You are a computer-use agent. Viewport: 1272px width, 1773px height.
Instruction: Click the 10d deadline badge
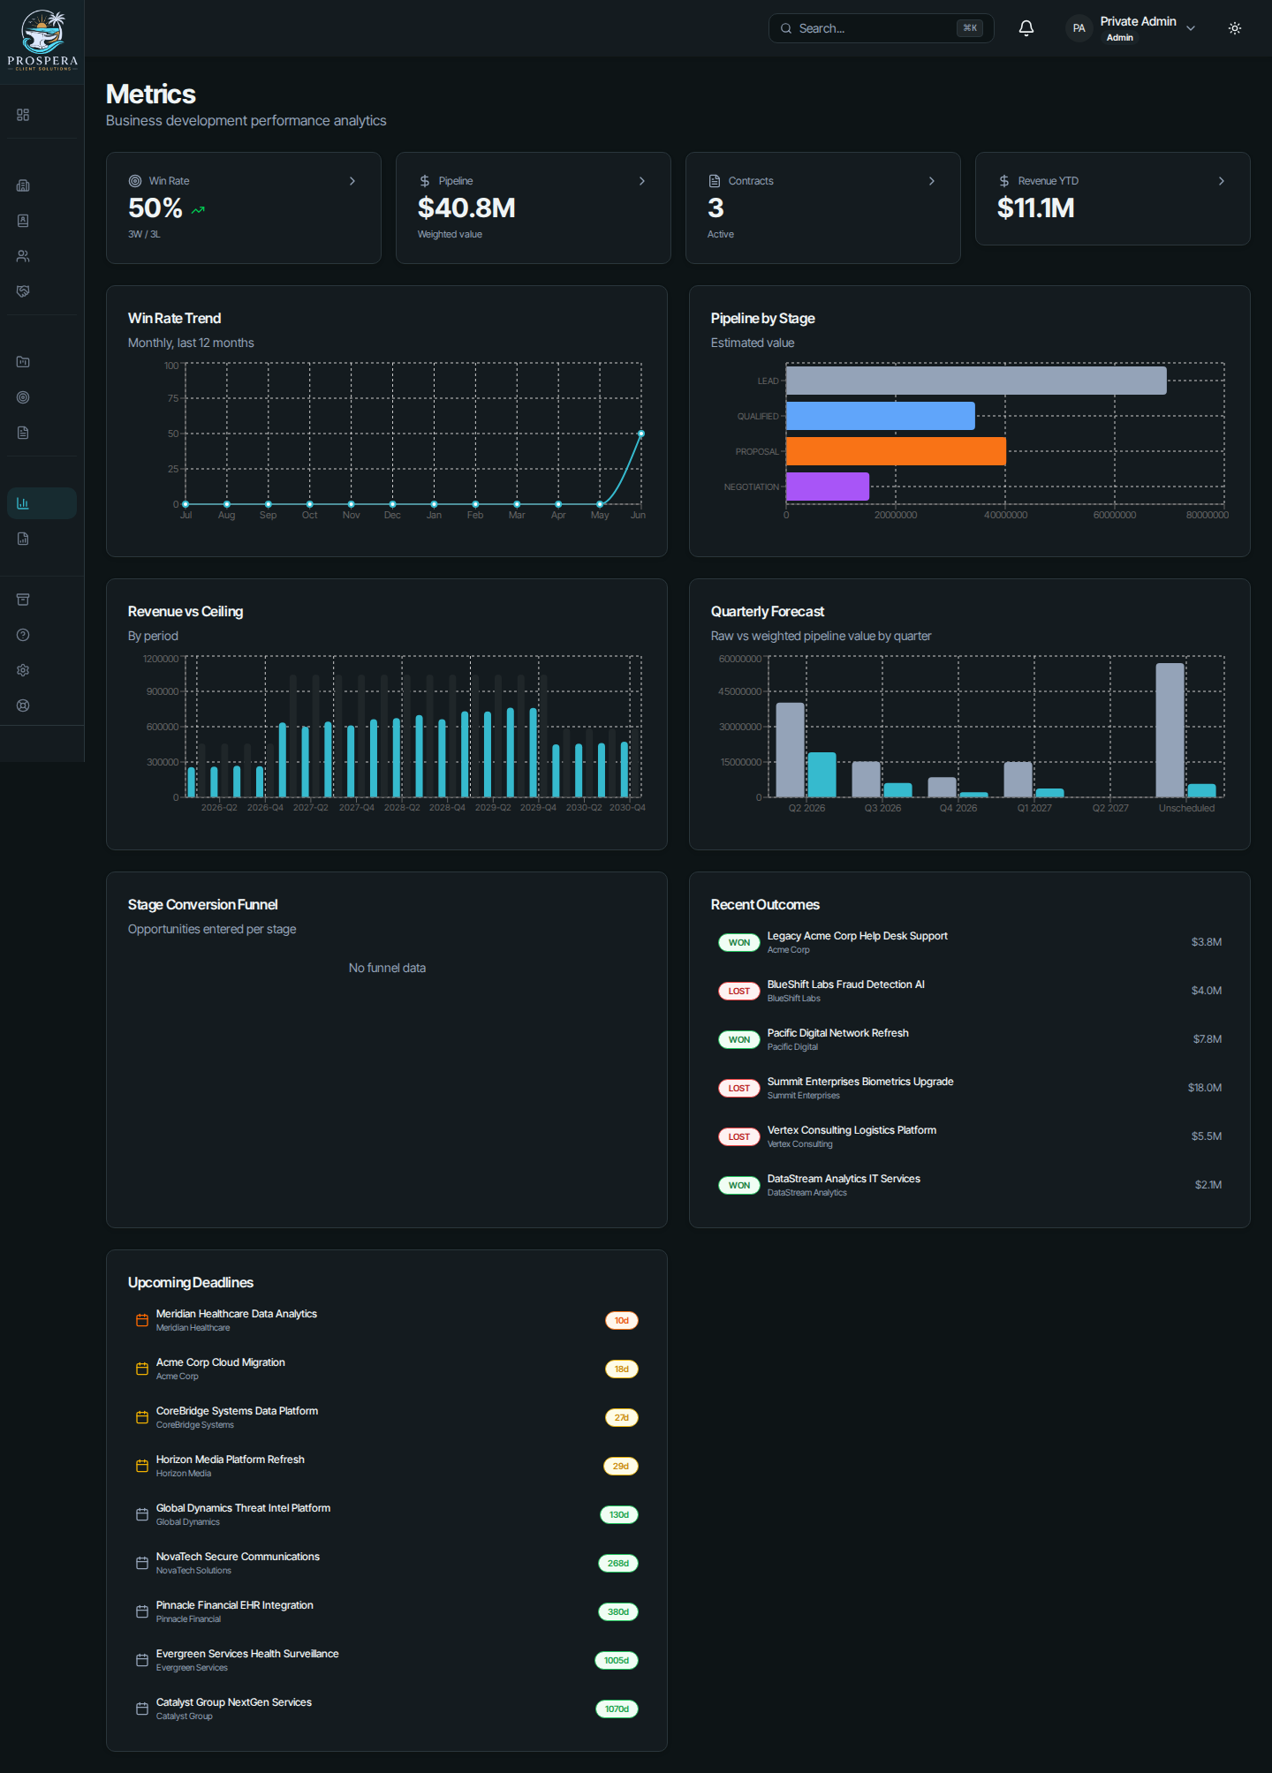coord(622,1320)
